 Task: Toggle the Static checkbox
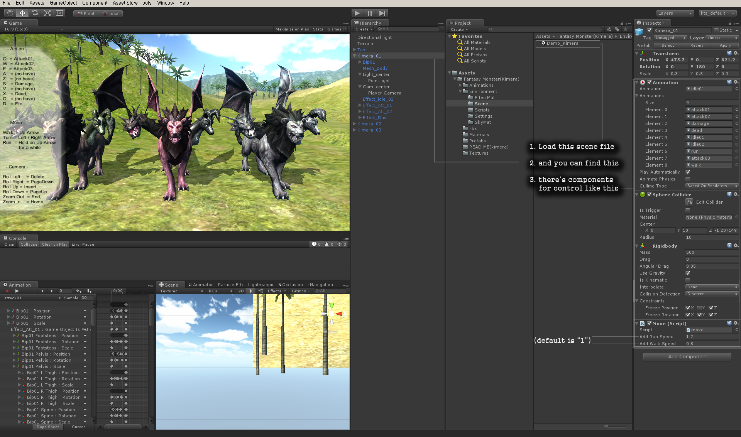click(716, 30)
